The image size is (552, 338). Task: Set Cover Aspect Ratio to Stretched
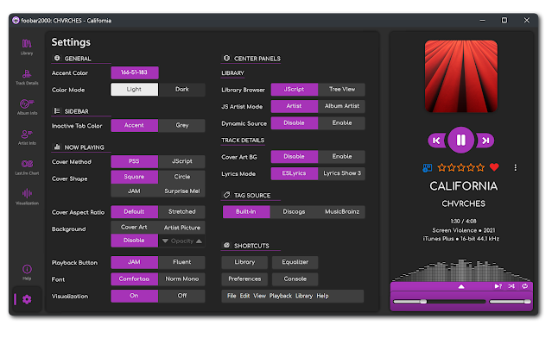pyautogui.click(x=182, y=211)
